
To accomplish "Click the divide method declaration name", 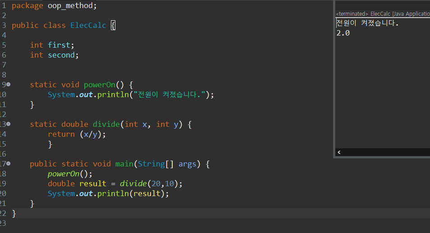I will coord(106,124).
